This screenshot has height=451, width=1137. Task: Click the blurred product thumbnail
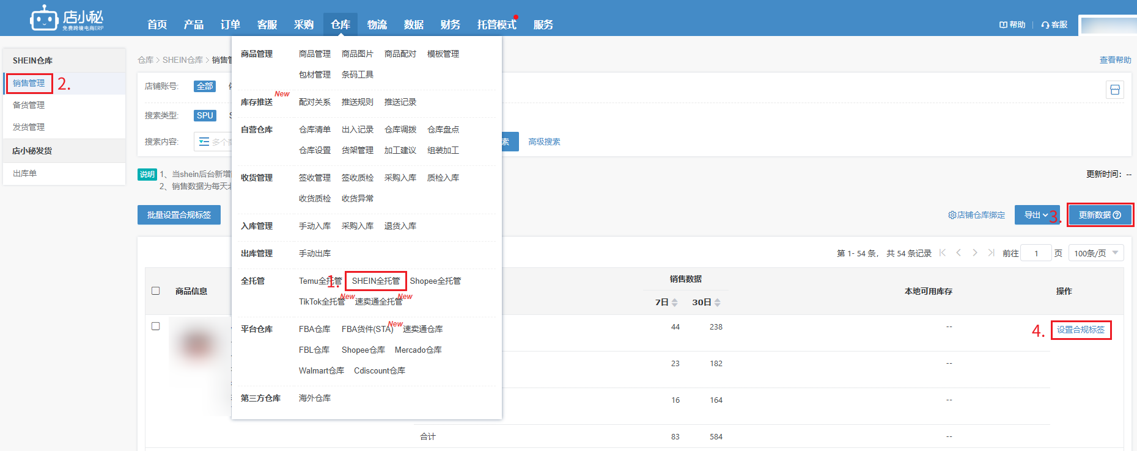click(x=197, y=345)
